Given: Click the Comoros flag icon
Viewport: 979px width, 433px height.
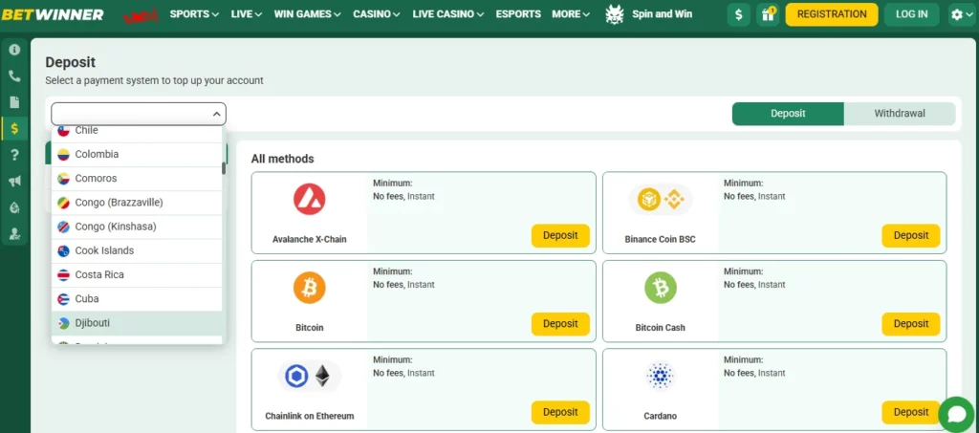Looking at the screenshot, I should coord(64,179).
